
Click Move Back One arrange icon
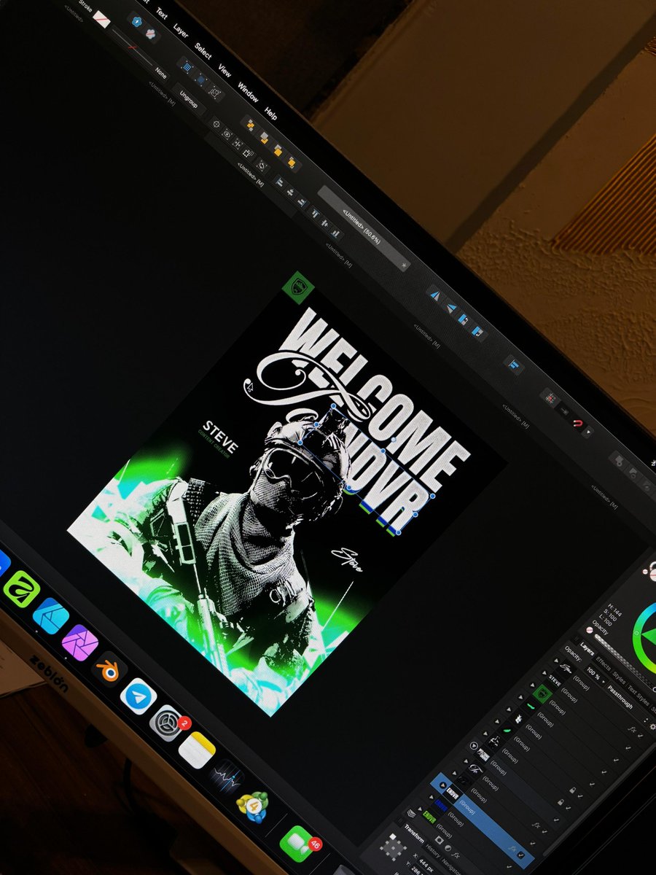tap(264, 136)
